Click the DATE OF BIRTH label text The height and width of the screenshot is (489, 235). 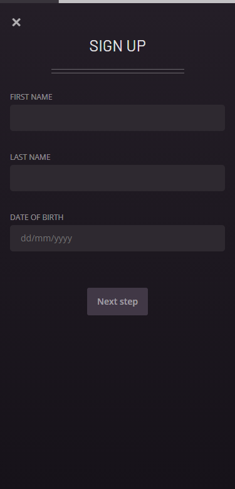(37, 218)
